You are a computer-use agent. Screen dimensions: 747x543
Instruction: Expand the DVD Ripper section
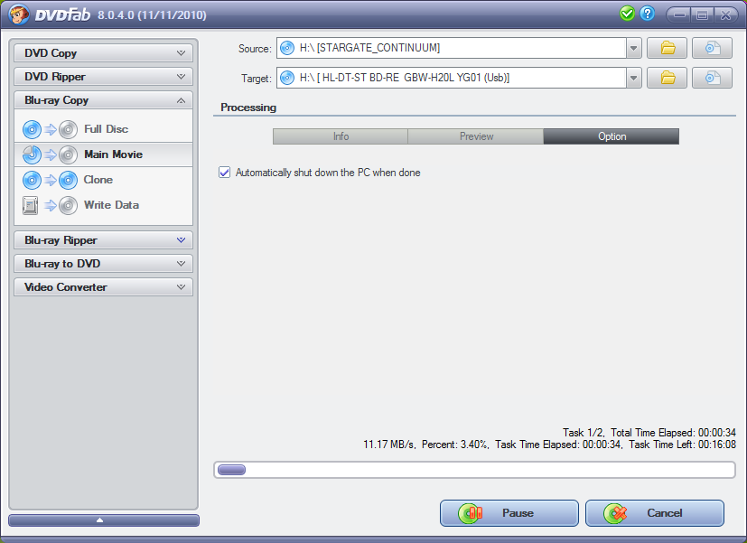103,76
